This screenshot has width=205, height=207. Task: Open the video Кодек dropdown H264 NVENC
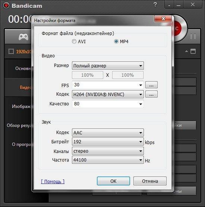[108, 94]
